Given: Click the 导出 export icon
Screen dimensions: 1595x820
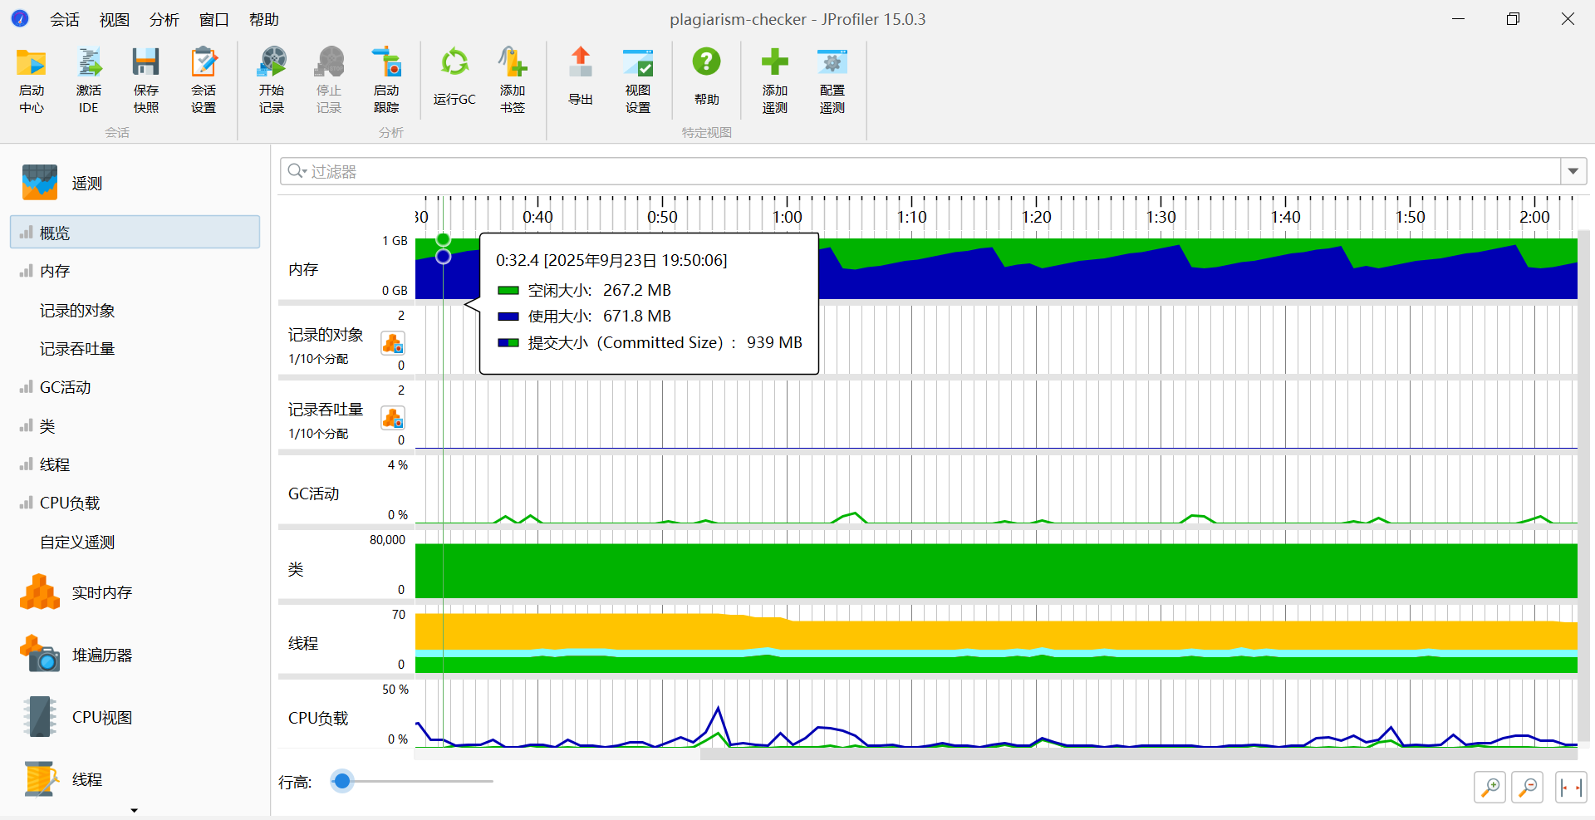Looking at the screenshot, I should [581, 76].
